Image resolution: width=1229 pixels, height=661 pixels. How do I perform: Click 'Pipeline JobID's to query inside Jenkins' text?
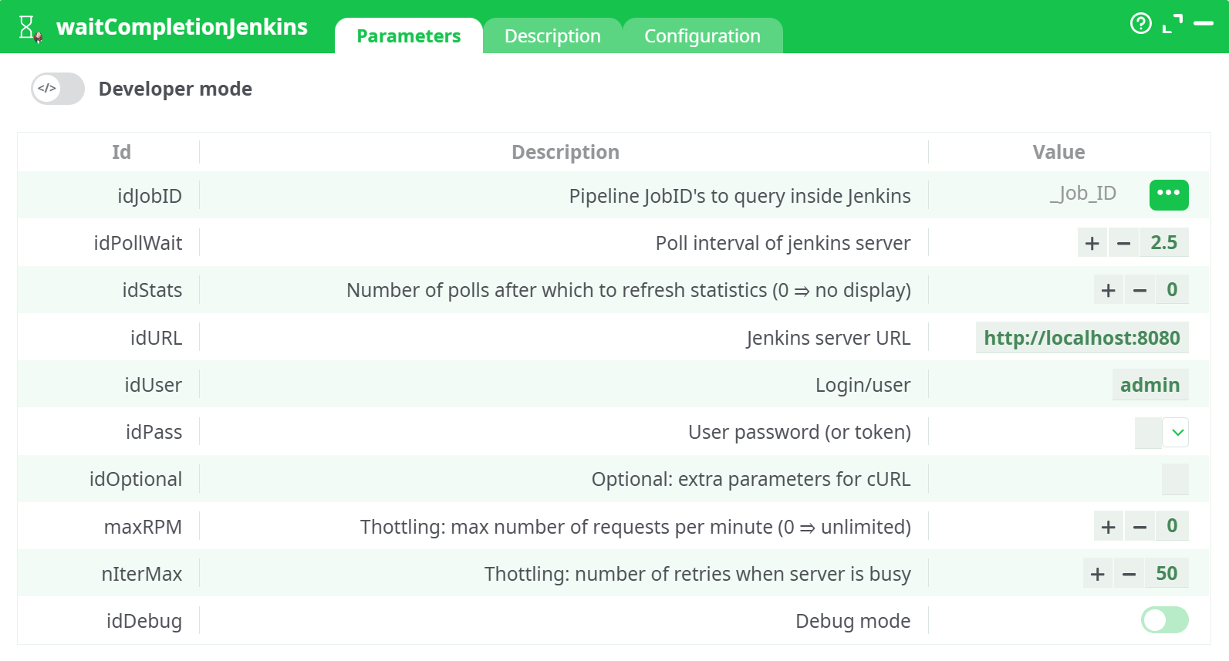pos(740,196)
